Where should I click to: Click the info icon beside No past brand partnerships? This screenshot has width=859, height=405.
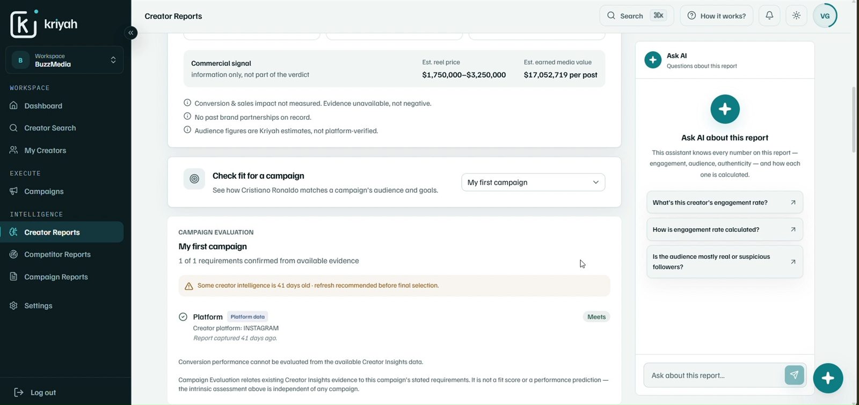tap(187, 116)
